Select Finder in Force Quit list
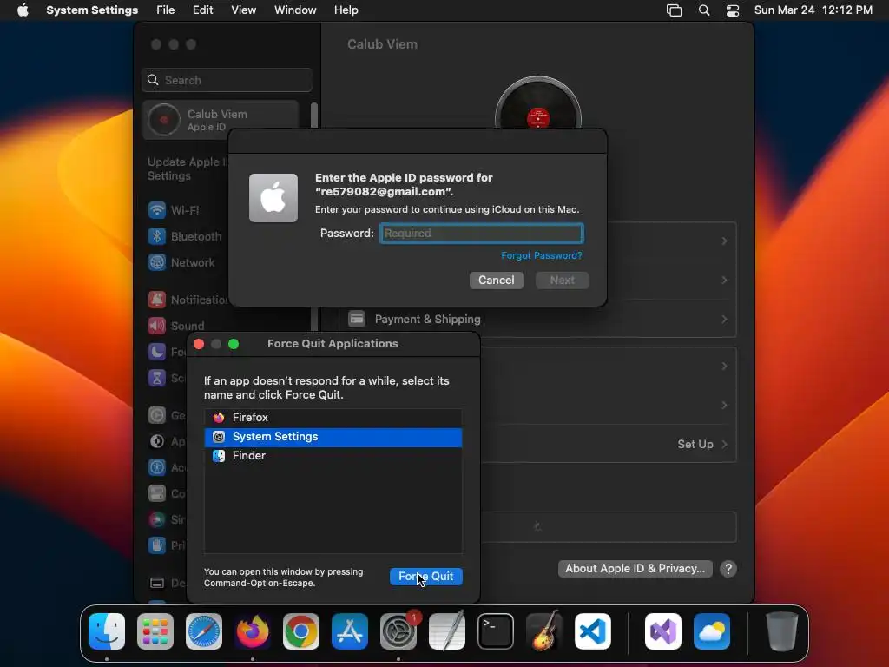 click(x=333, y=455)
